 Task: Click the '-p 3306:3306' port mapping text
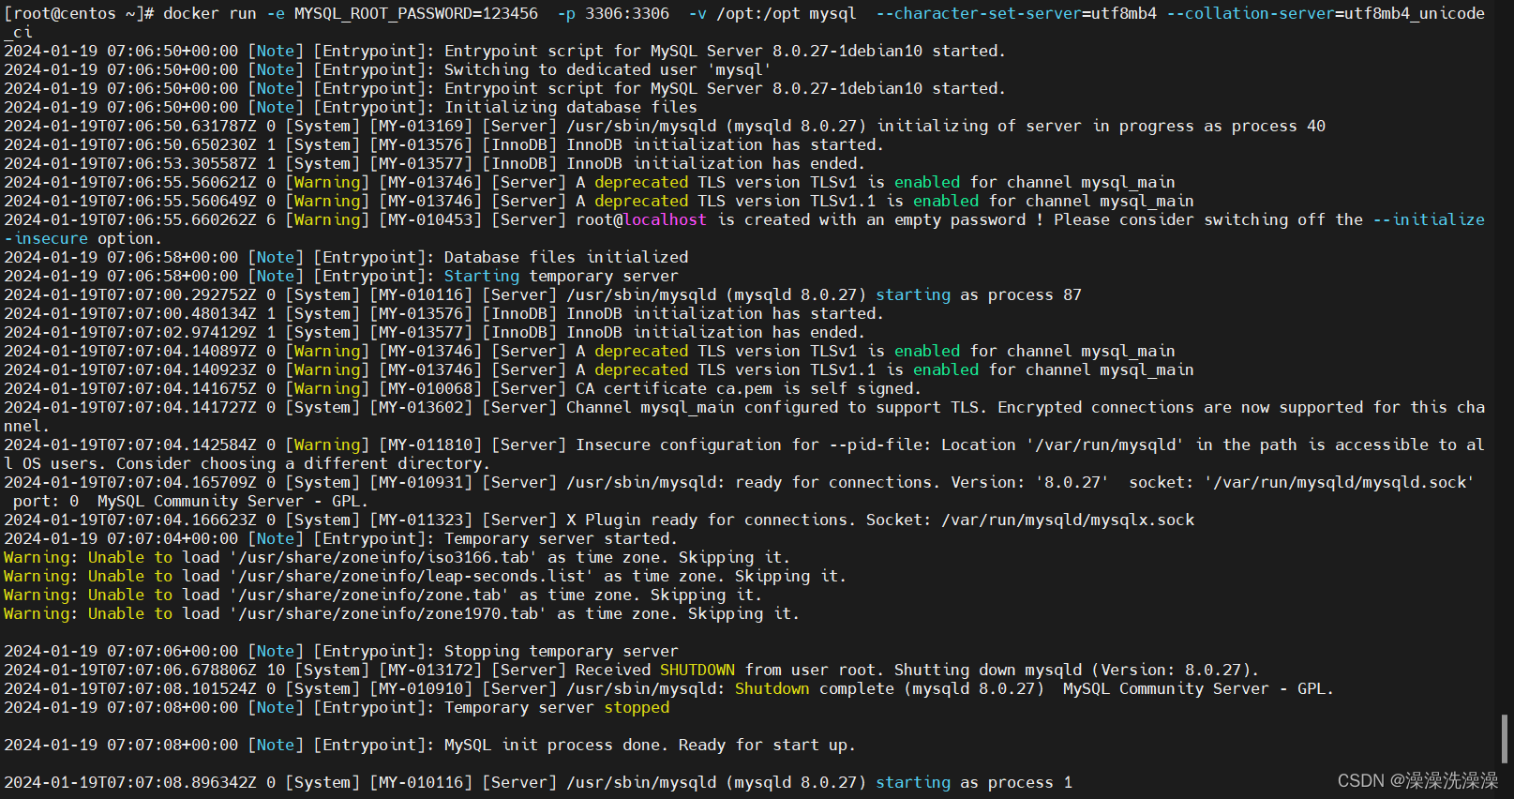tap(613, 13)
